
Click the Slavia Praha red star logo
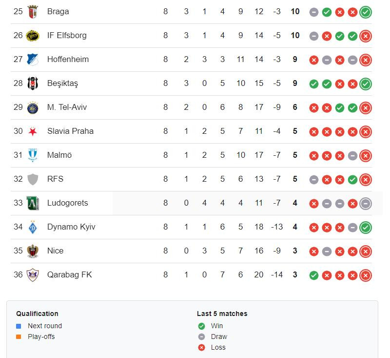pyautogui.click(x=33, y=131)
